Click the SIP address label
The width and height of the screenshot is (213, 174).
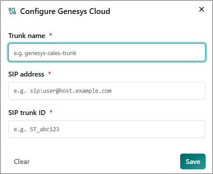point(26,74)
